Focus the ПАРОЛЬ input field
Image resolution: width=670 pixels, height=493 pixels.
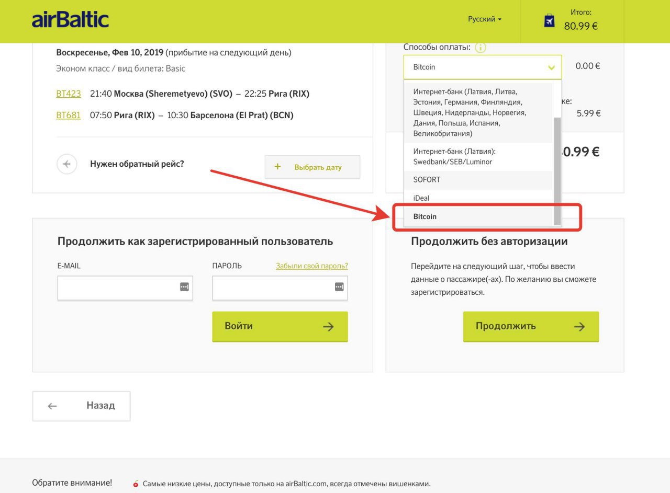[x=280, y=288]
